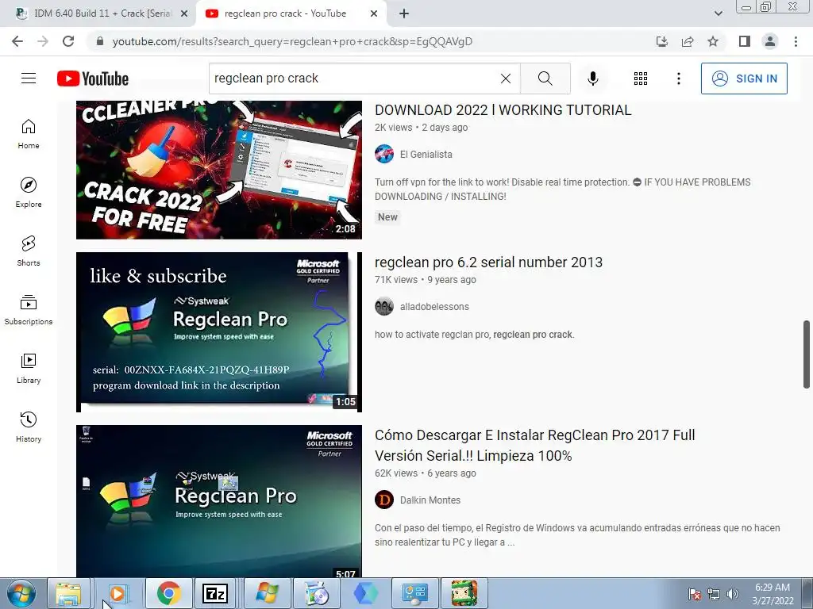Clear the search box with the X icon

pos(506,79)
